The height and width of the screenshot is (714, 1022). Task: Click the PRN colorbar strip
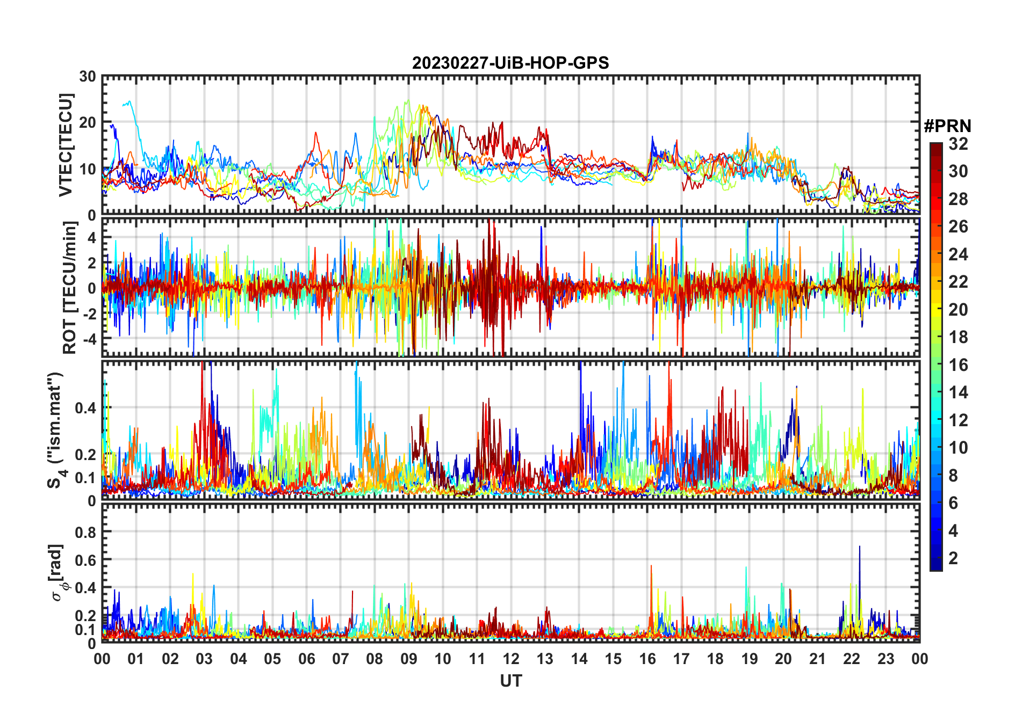pyautogui.click(x=935, y=356)
